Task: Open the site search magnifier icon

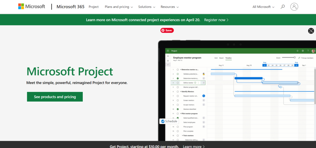Action: [283, 7]
